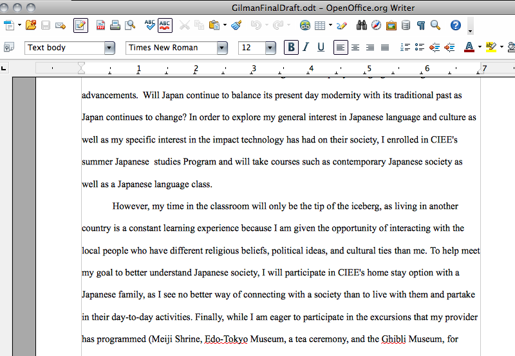Viewport: 515px width, 356px height.
Task: Align text Left
Action: point(341,48)
